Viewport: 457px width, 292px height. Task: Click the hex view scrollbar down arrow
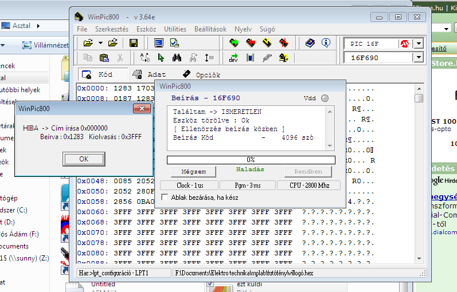(419, 259)
